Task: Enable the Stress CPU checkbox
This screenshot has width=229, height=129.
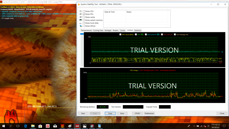Action: coord(84,11)
